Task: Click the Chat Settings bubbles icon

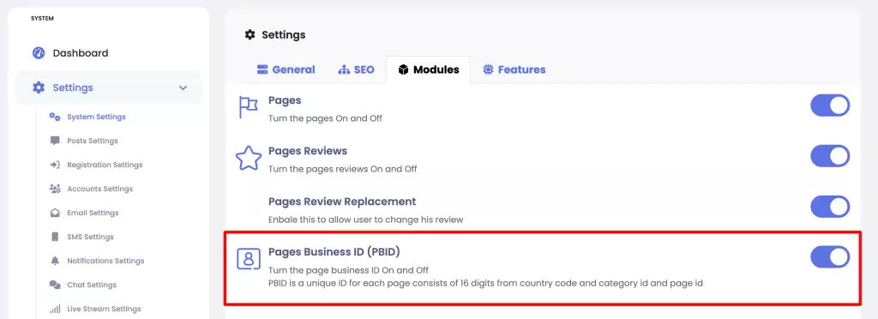Action: coord(55,285)
